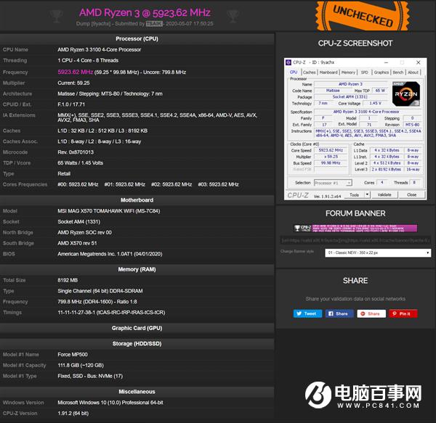The height and width of the screenshot is (423, 436).
Task: Click the Validate button in CPU-Z
Action: (384, 195)
